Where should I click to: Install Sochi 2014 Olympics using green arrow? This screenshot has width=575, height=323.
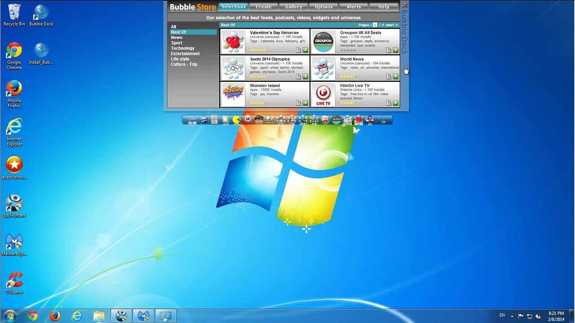305,76
